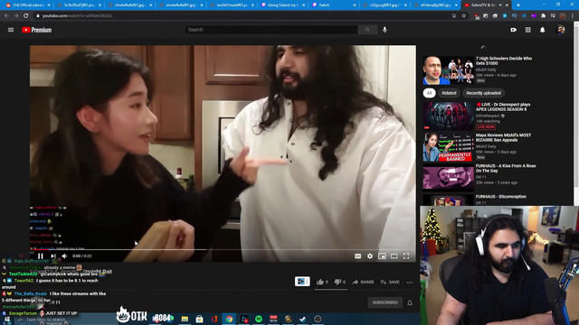Click the search magnifier button
The height and width of the screenshot is (325, 579).
click(x=367, y=30)
